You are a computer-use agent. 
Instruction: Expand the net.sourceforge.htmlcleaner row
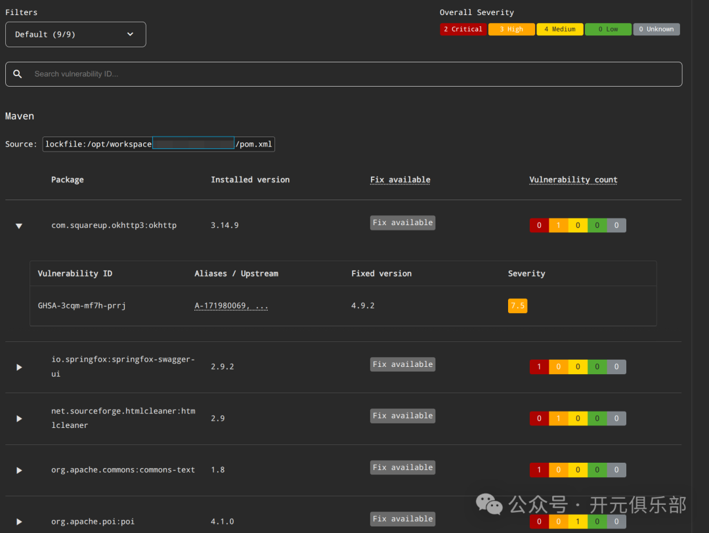[19, 419]
